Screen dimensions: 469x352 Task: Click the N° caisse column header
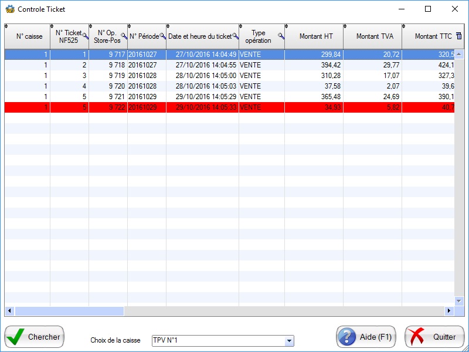click(29, 36)
